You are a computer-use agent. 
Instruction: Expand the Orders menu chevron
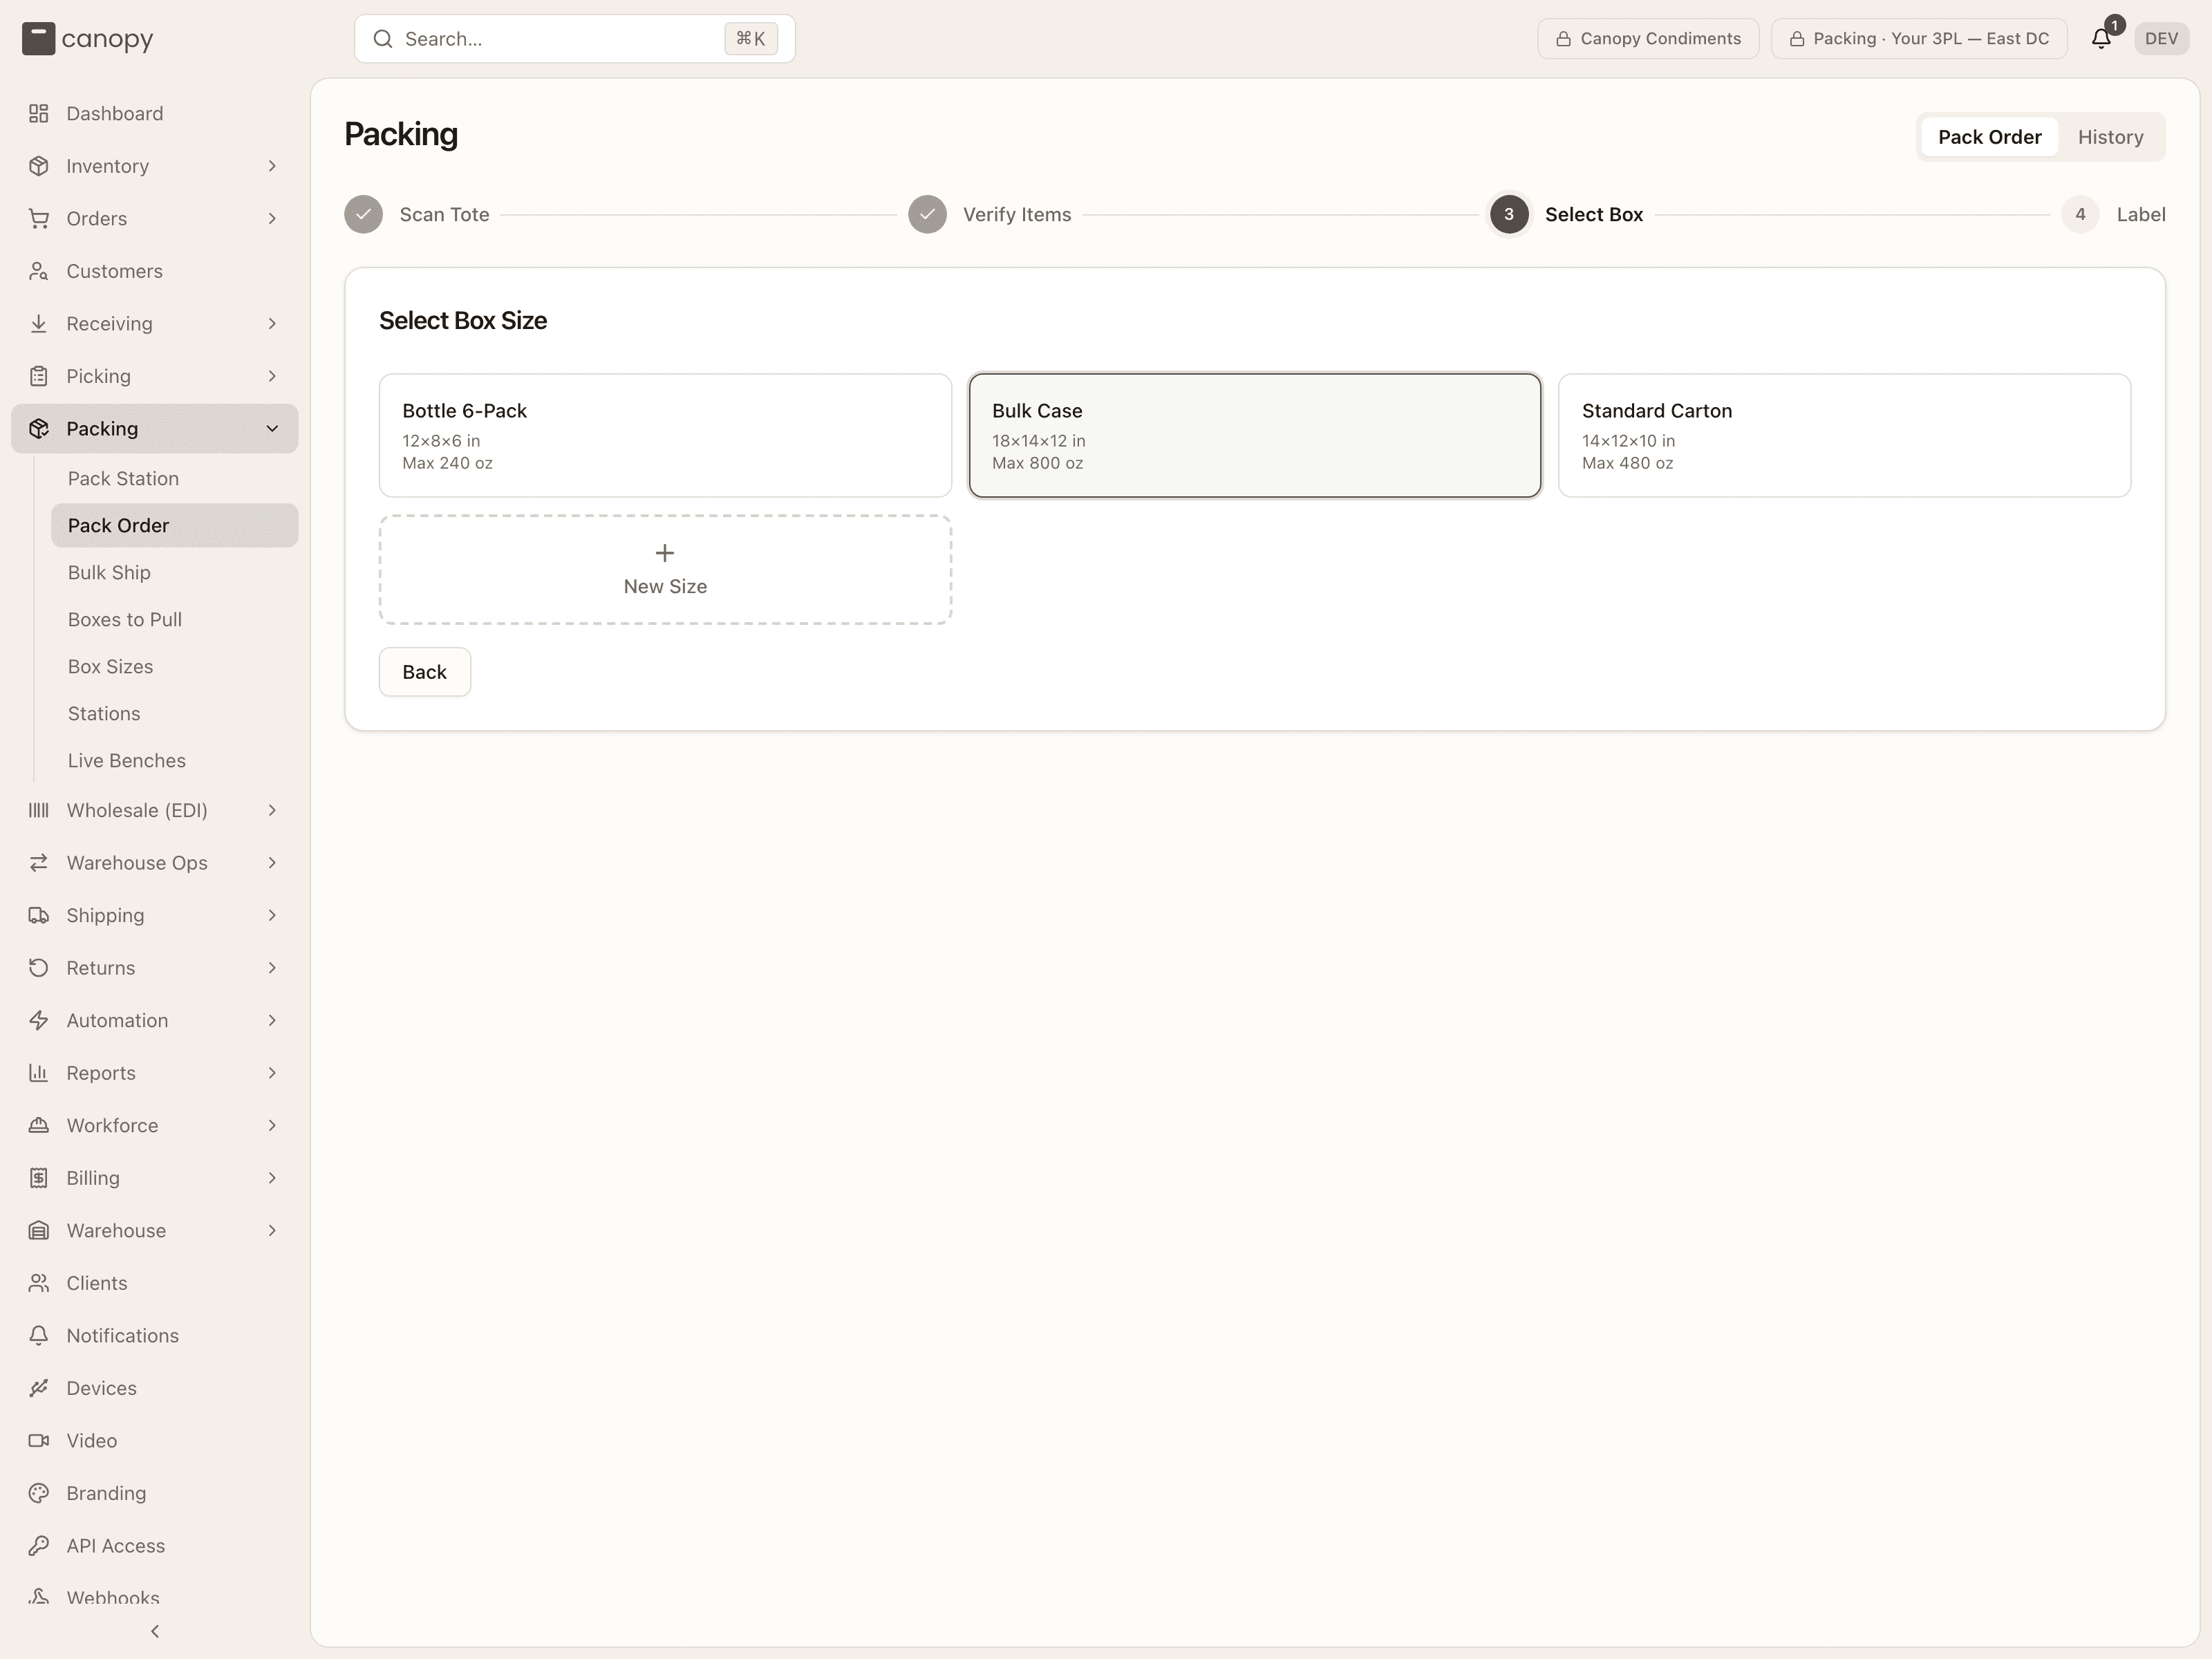(272, 218)
